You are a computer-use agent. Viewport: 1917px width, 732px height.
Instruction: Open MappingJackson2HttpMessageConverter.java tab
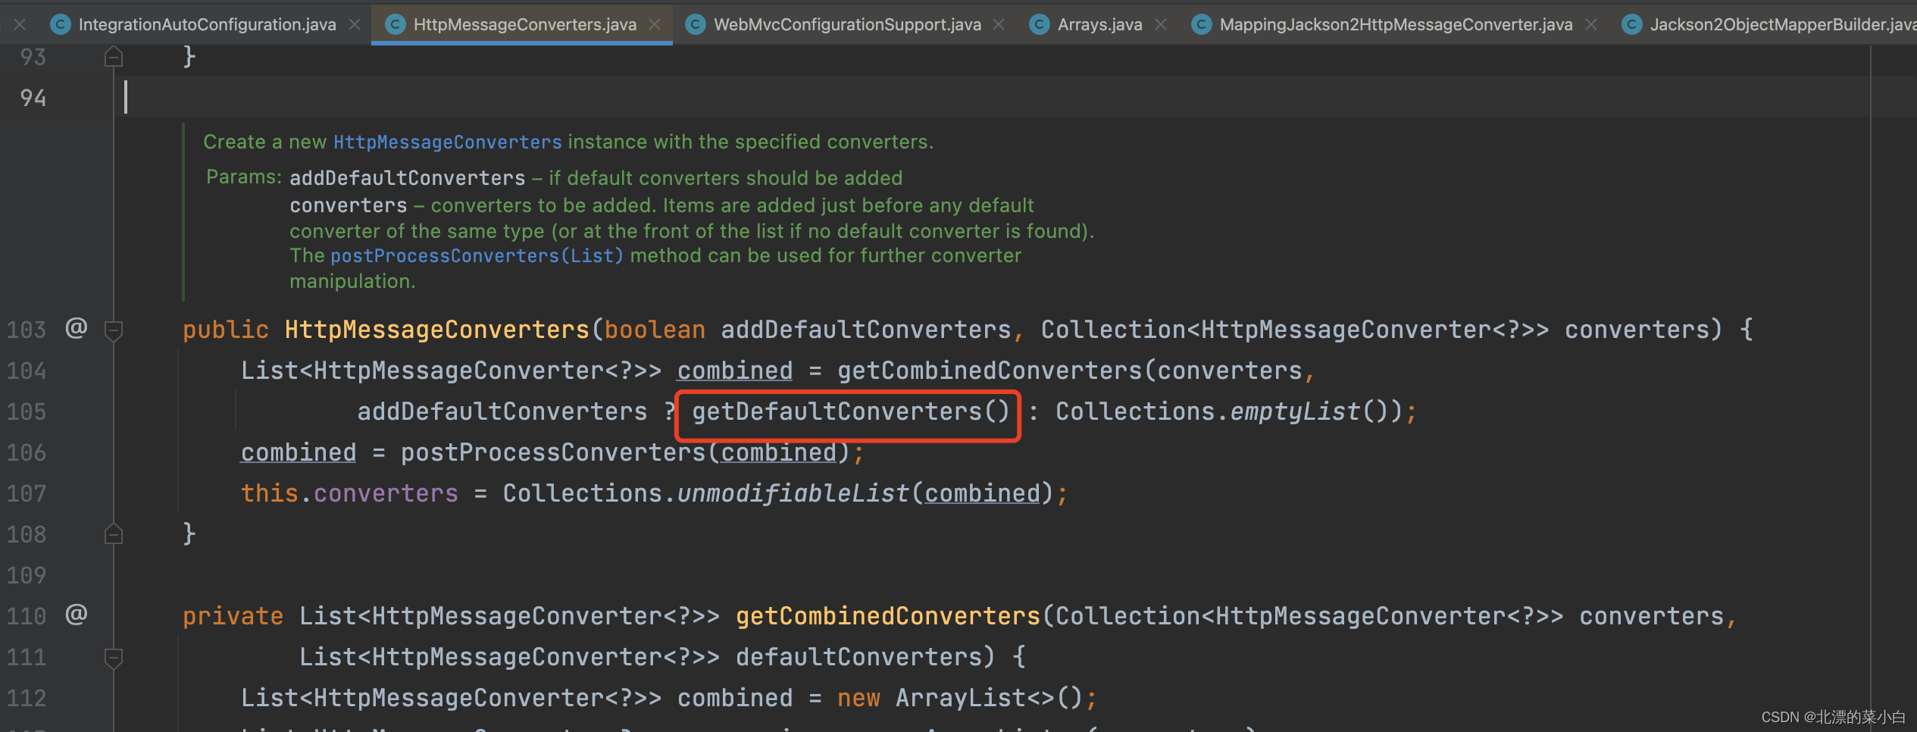(1396, 24)
